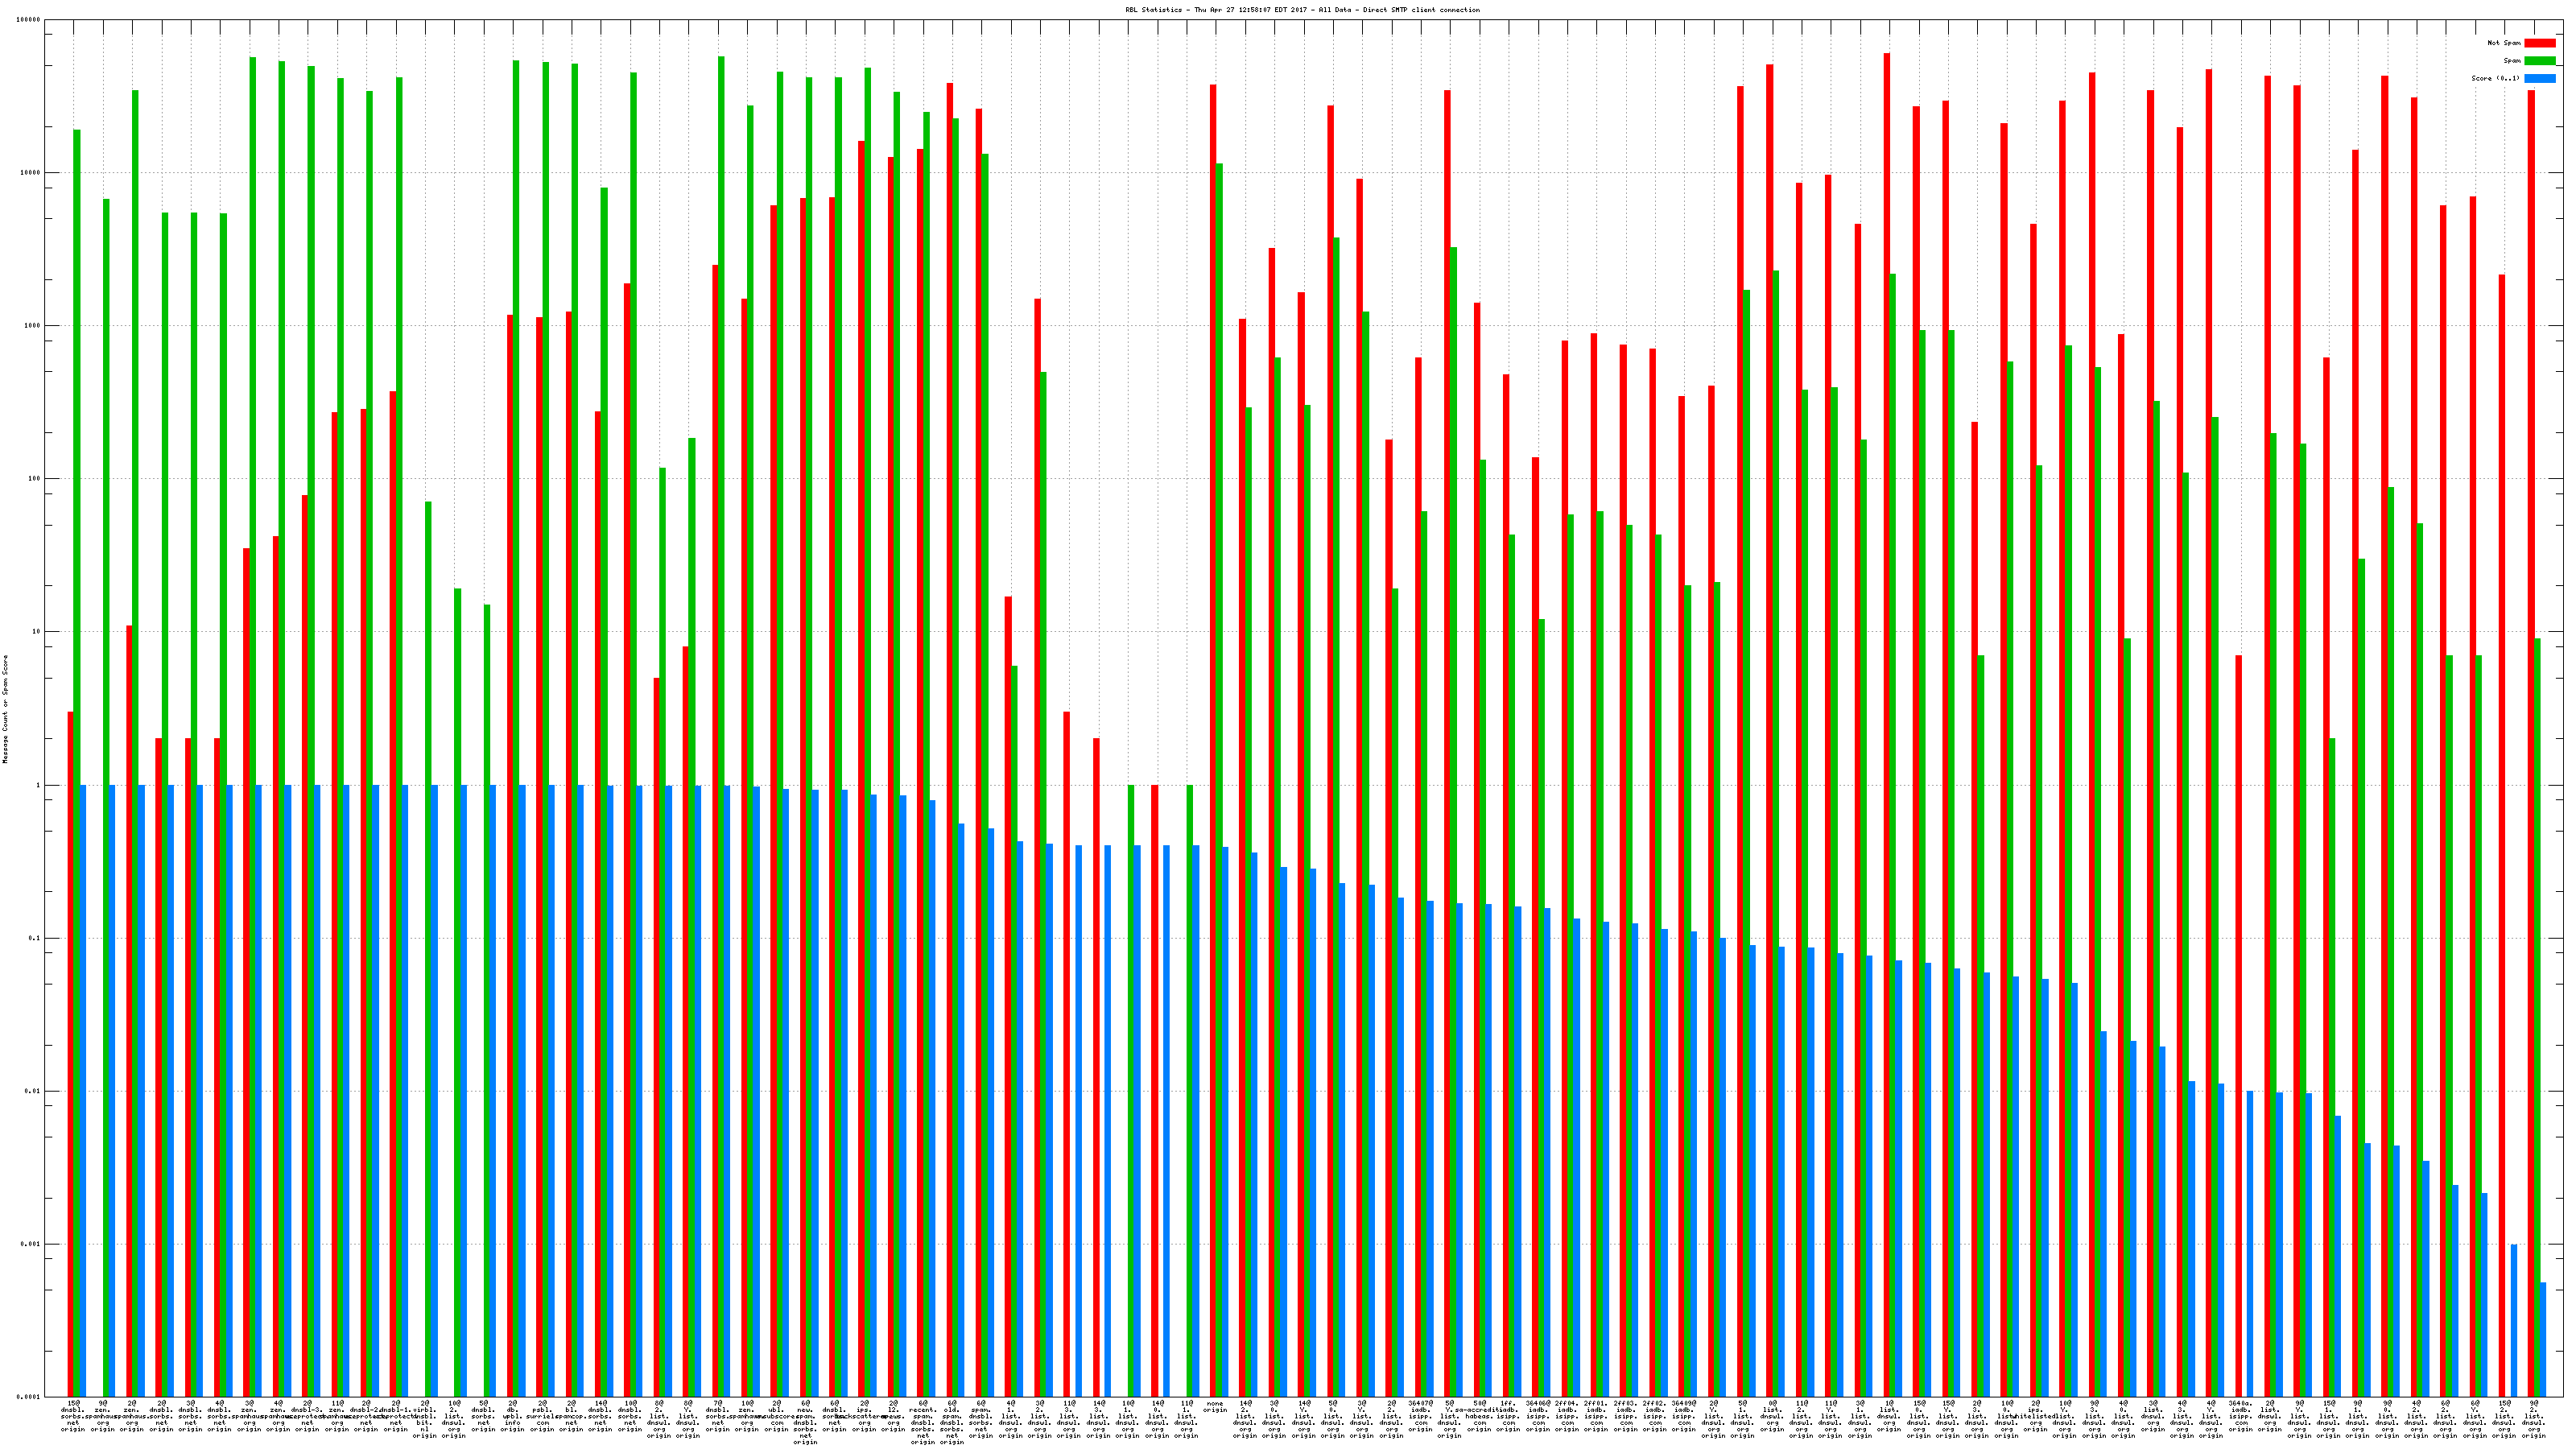The image size is (2576, 1449).
Task: Click the 0.01 y-axis tick label
Action: coord(33,1092)
